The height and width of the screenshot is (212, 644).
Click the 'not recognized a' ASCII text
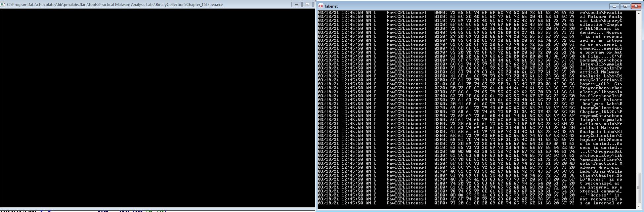601,199
